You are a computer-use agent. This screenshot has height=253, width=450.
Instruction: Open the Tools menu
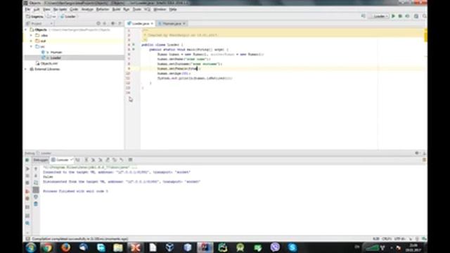(137, 9)
